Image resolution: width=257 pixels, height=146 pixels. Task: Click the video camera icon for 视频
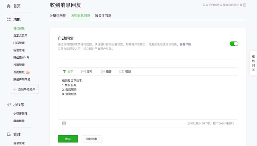click(x=122, y=72)
